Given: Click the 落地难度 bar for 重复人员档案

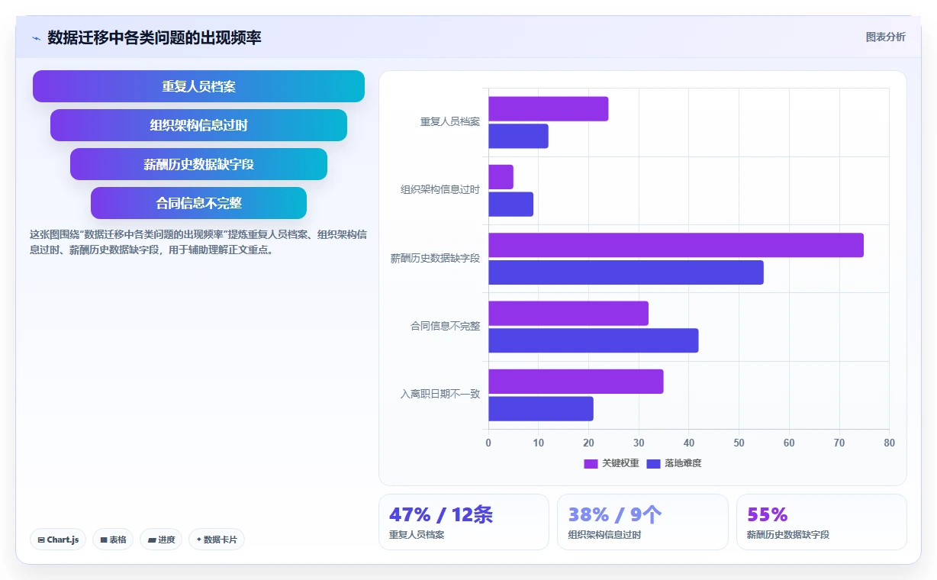Looking at the screenshot, I should pos(518,136).
